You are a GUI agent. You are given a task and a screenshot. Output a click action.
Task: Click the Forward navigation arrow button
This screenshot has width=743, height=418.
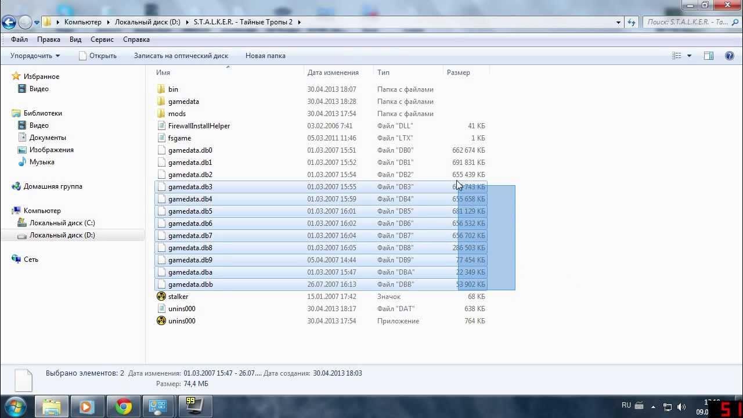tap(25, 23)
